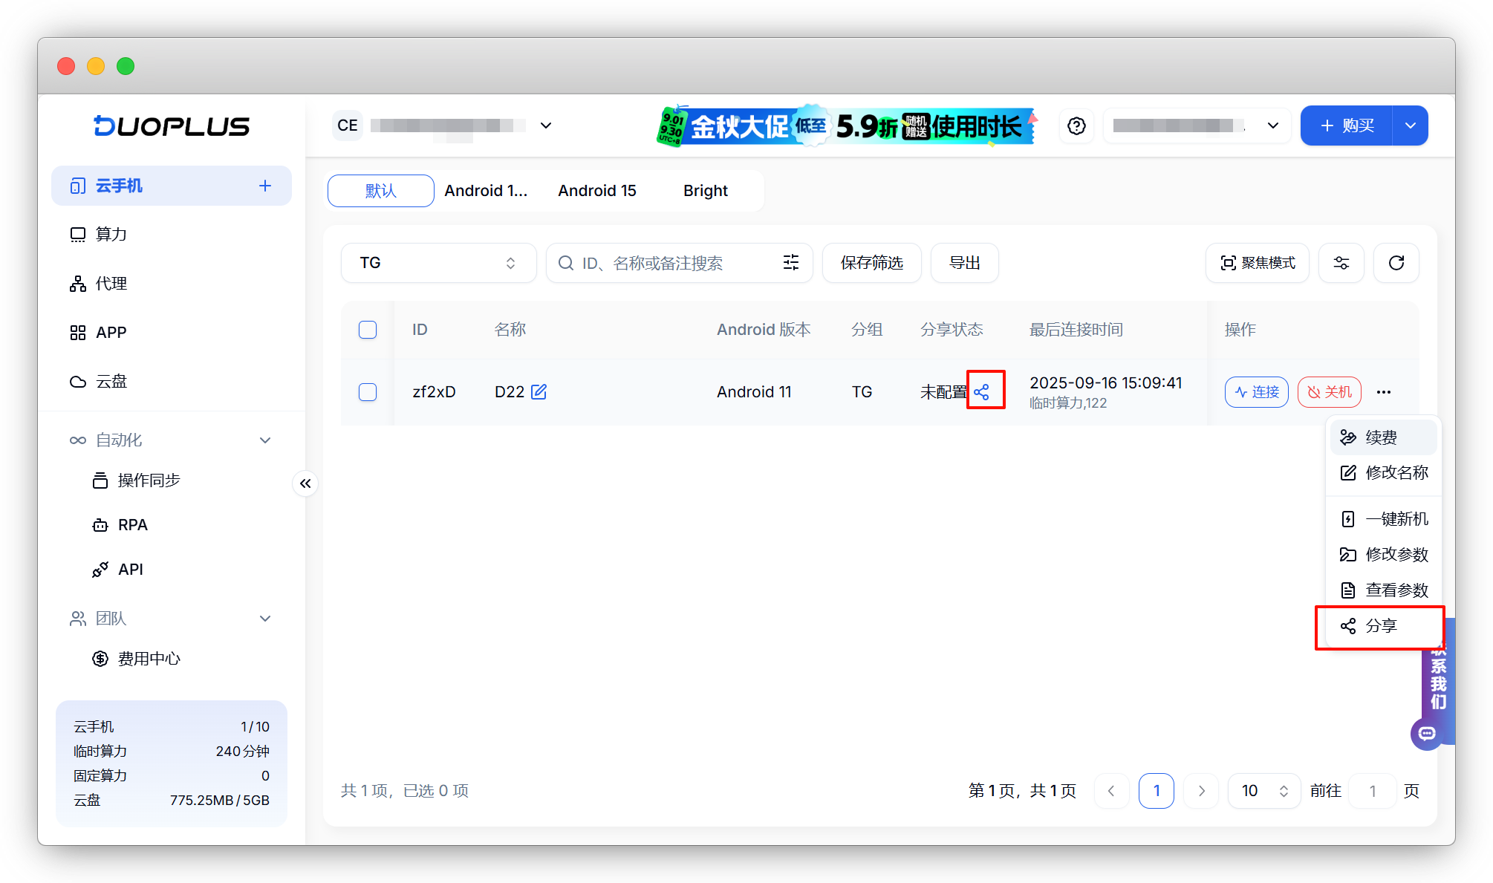Click the three-dots more actions icon
This screenshot has width=1493, height=883.
[1383, 392]
